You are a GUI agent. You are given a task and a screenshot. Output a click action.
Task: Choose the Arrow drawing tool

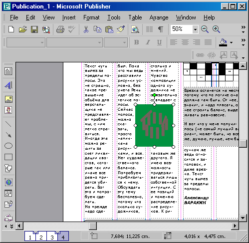[8, 135]
